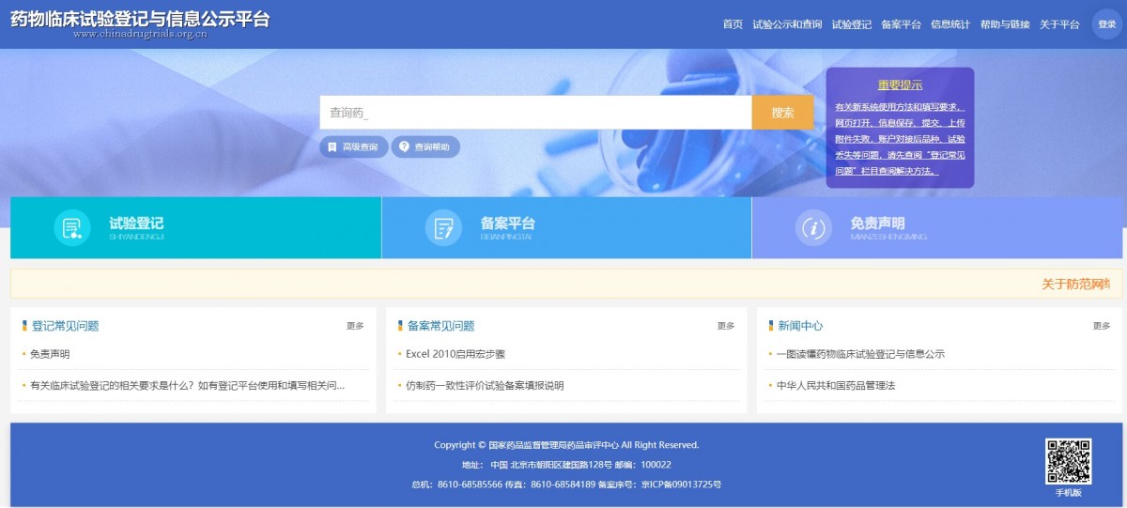Open the 试验登记 cyan tile
The image size is (1127, 508).
pos(195,228)
